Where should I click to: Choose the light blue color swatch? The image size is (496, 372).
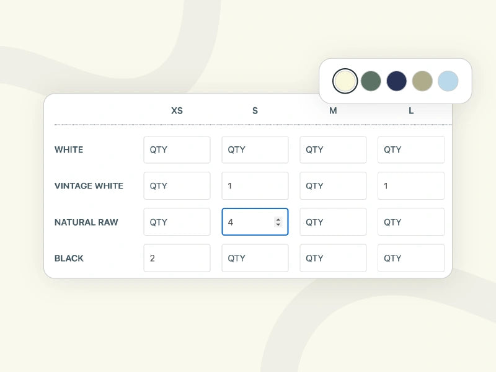448,81
